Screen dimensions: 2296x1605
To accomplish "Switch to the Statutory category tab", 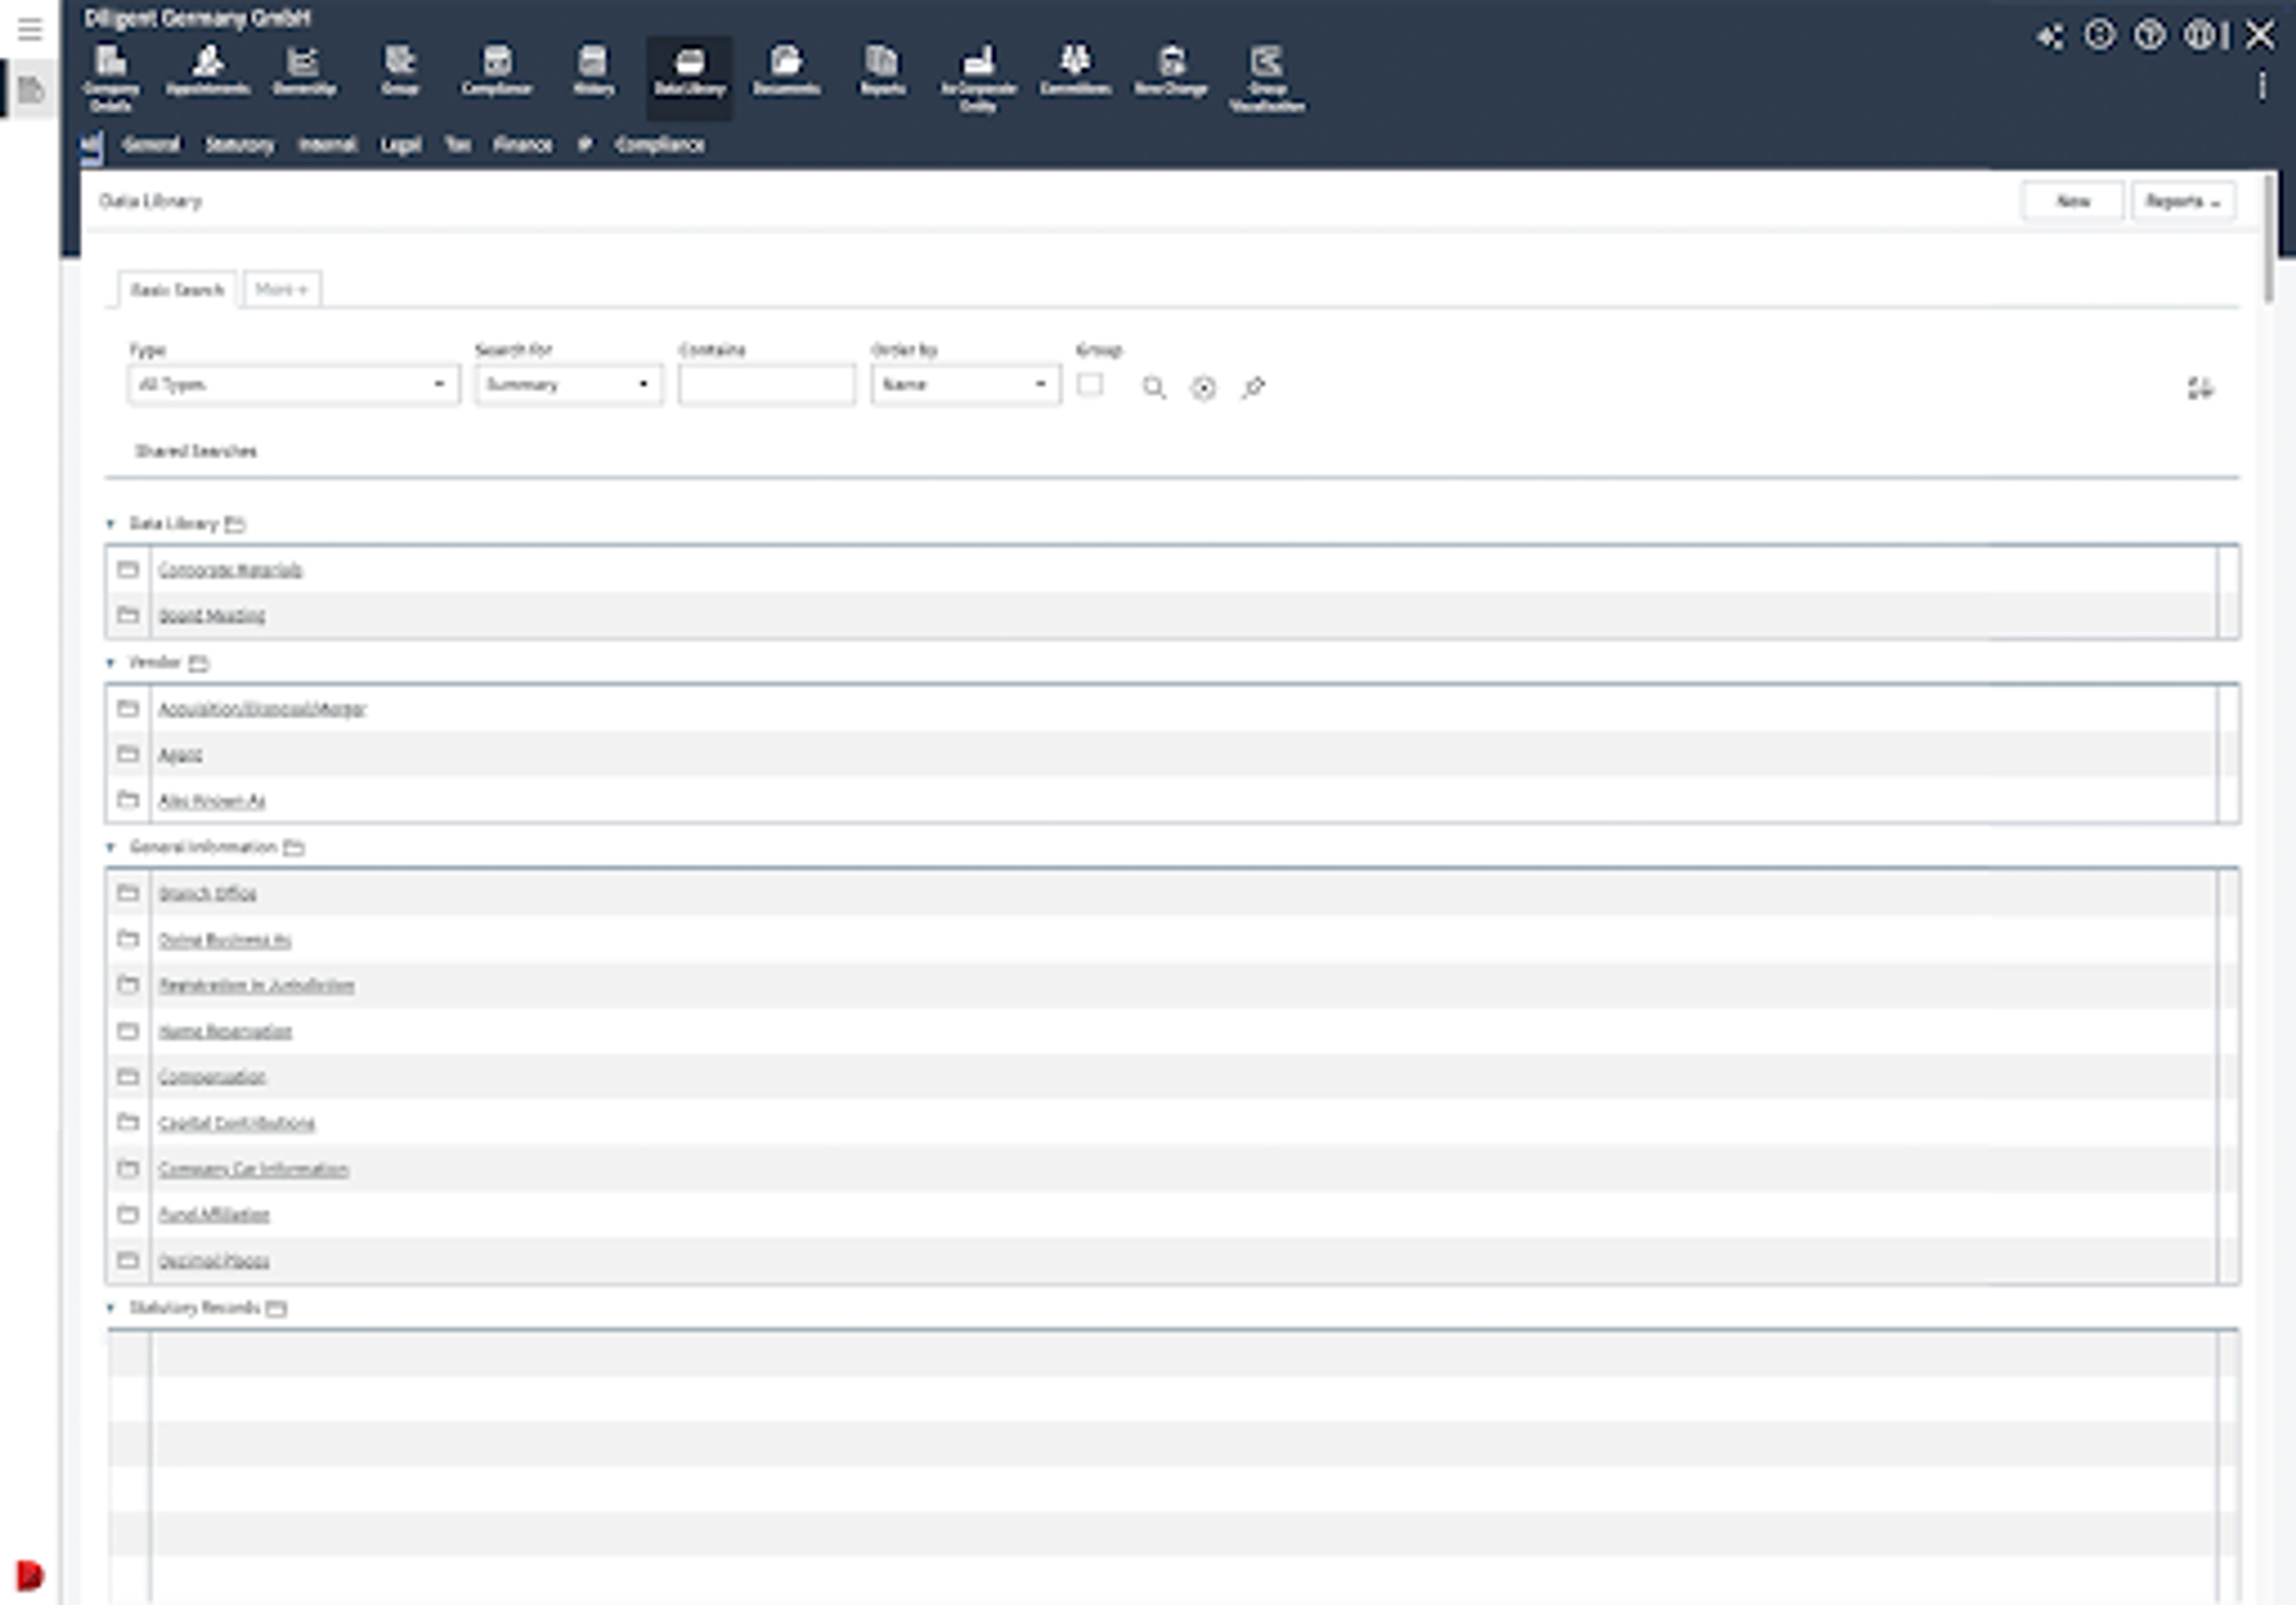I will click(240, 145).
